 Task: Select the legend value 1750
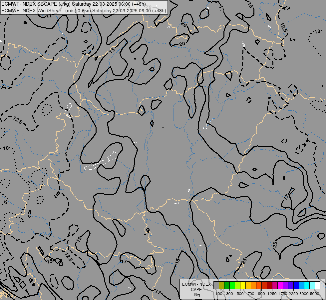(283, 294)
